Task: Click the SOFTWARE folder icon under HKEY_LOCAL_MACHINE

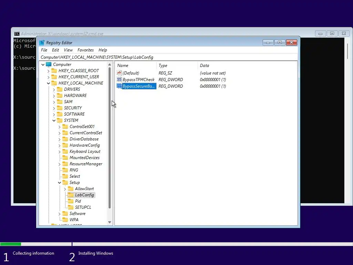Action: click(x=60, y=114)
